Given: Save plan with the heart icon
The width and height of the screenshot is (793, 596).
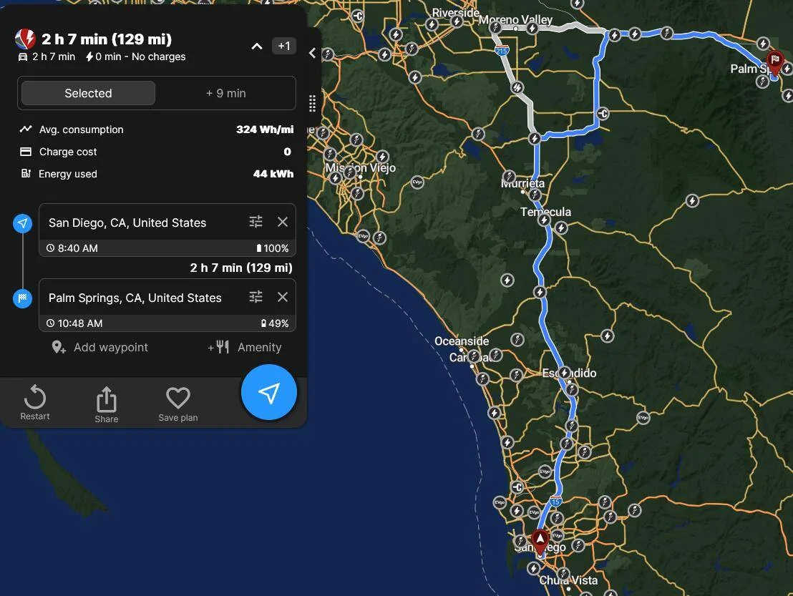Looking at the screenshot, I should (x=178, y=404).
